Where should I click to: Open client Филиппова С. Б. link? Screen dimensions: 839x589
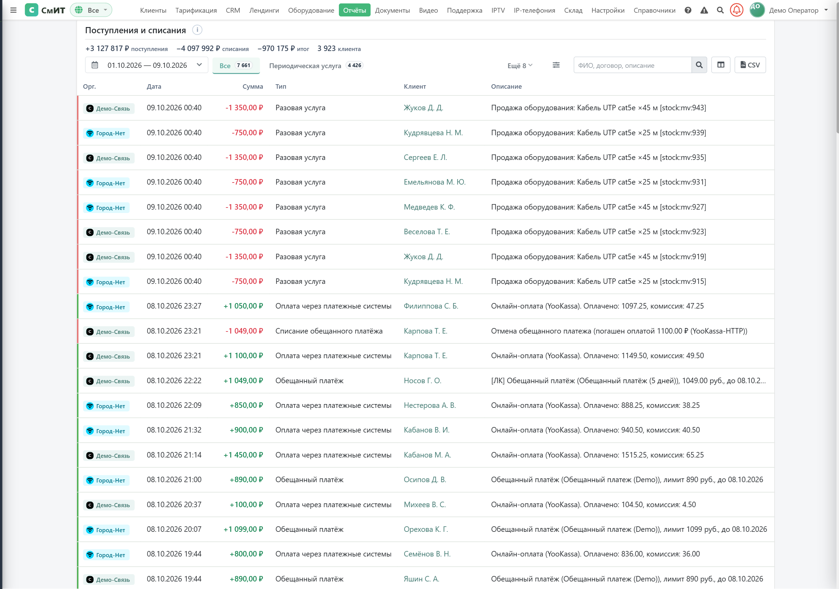[x=431, y=306]
